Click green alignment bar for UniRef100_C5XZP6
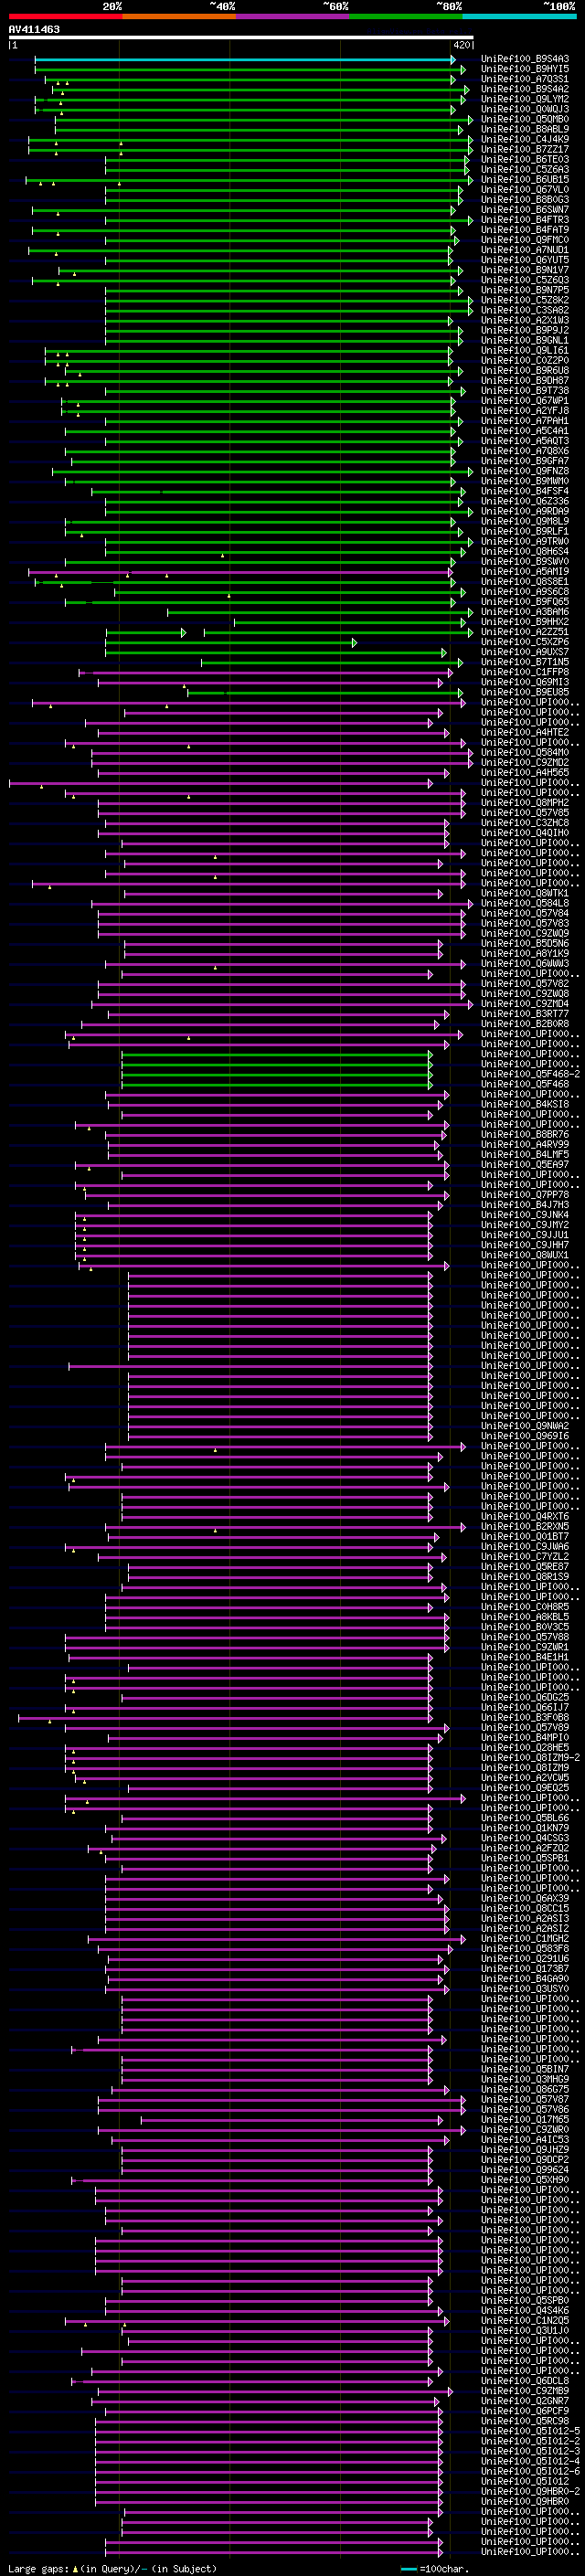 click(x=231, y=642)
